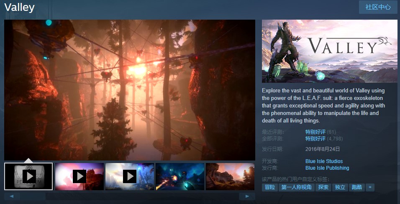Click the Valley page title

[x=19, y=8]
